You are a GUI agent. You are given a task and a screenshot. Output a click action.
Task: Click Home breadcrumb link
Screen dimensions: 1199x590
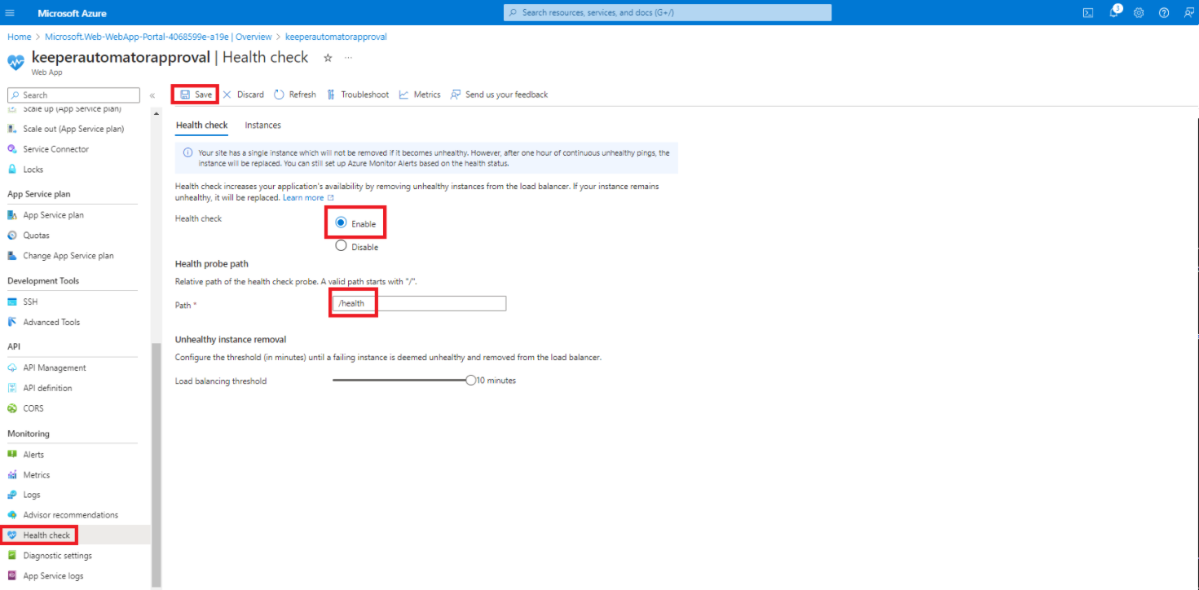pyautogui.click(x=19, y=37)
